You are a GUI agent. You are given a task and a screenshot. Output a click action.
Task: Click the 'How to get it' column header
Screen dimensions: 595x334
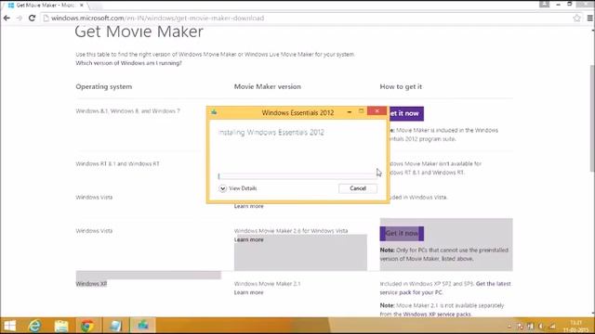coord(401,86)
